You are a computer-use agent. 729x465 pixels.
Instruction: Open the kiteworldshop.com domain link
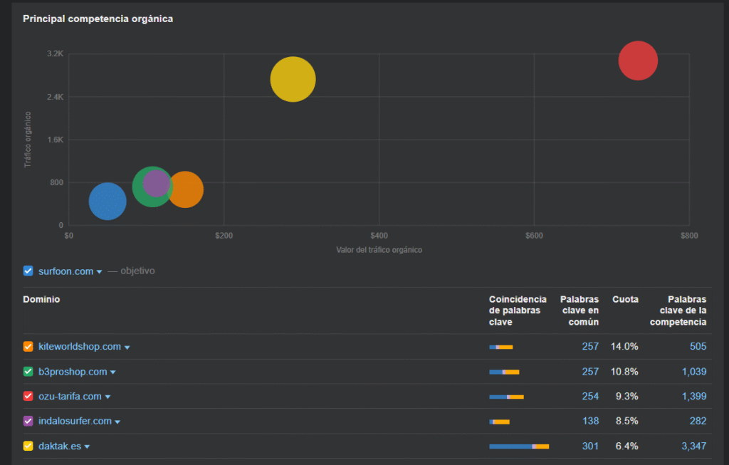coord(79,347)
